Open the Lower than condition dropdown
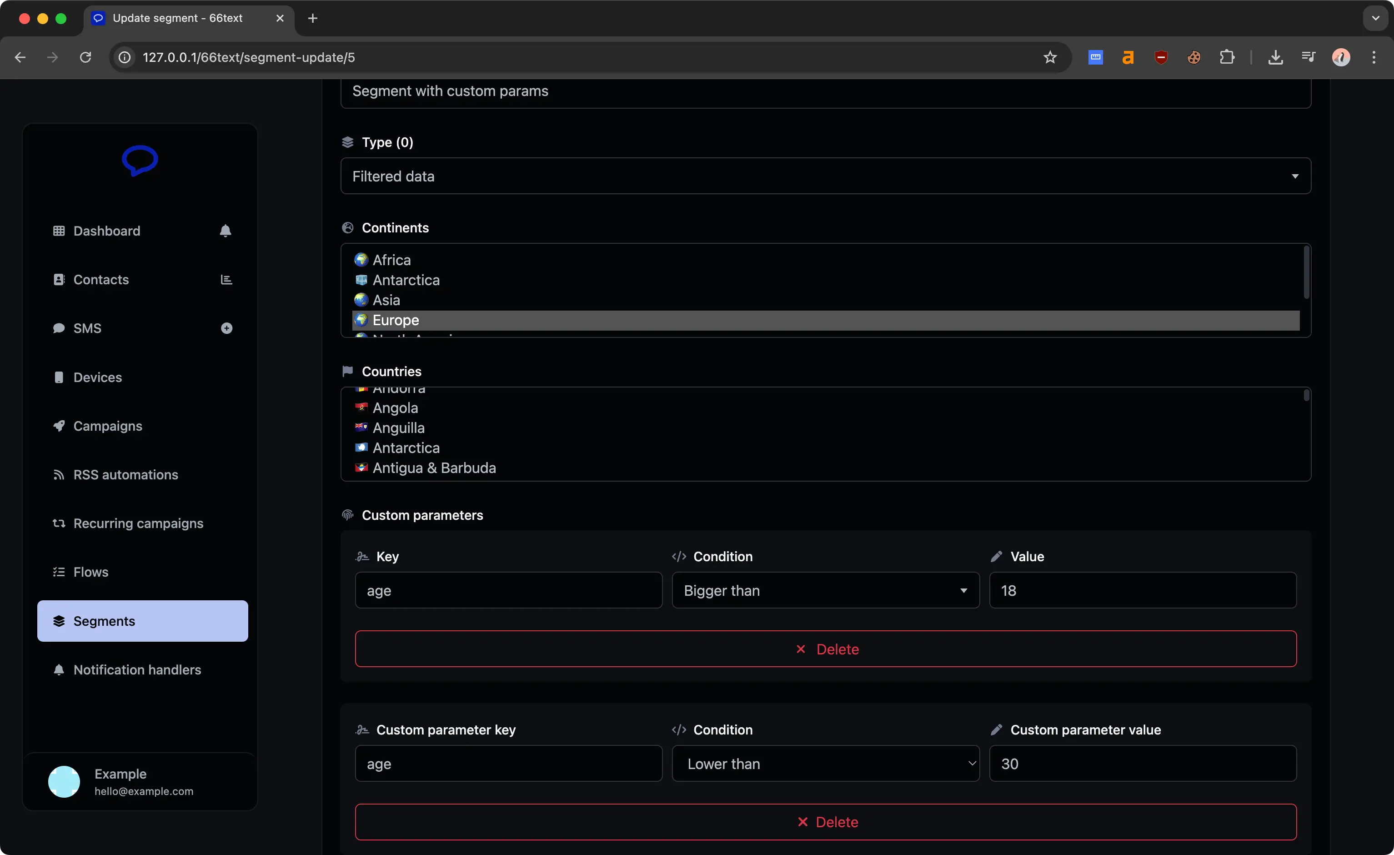 tap(825, 763)
